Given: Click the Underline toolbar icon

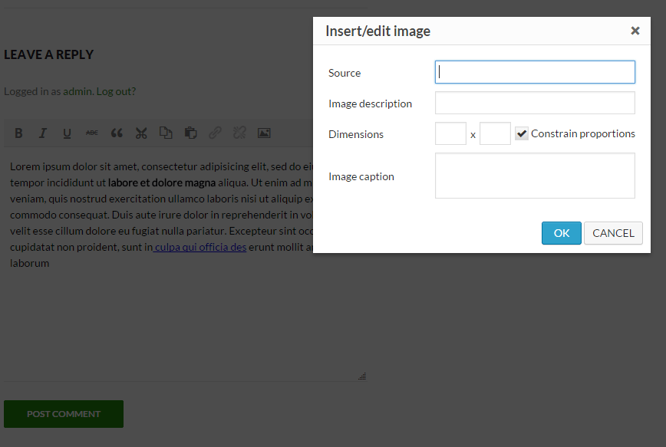Looking at the screenshot, I should pos(67,133).
